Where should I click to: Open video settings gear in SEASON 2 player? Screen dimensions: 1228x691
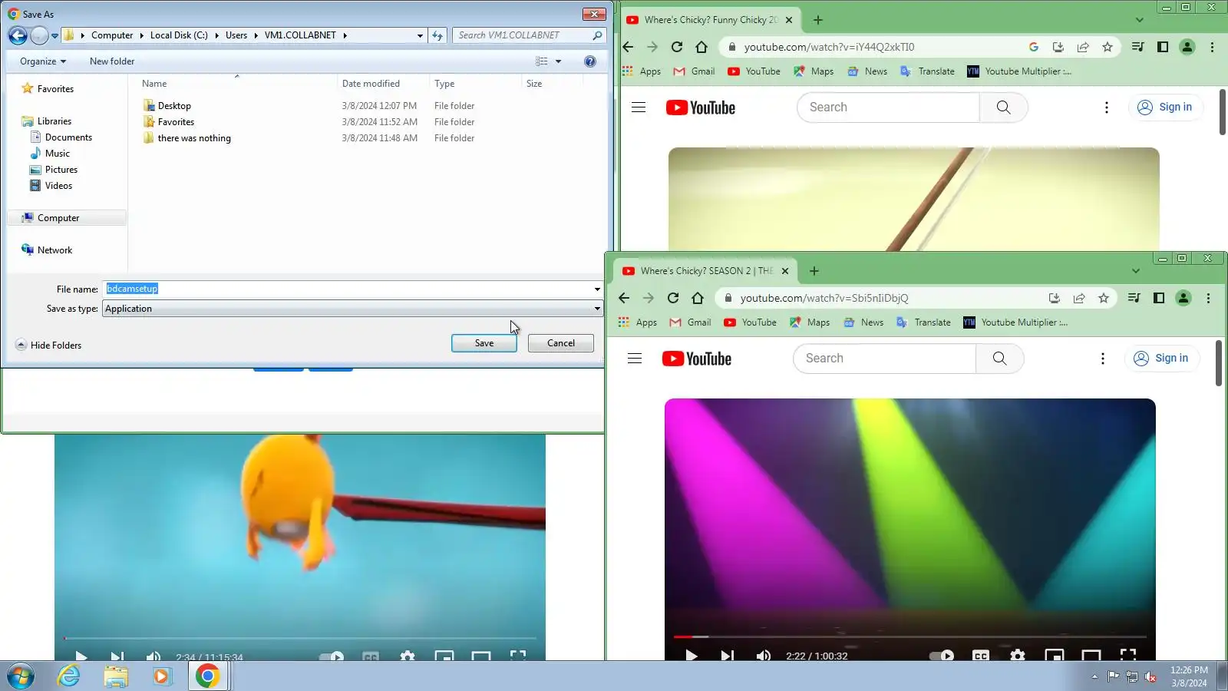(1018, 655)
